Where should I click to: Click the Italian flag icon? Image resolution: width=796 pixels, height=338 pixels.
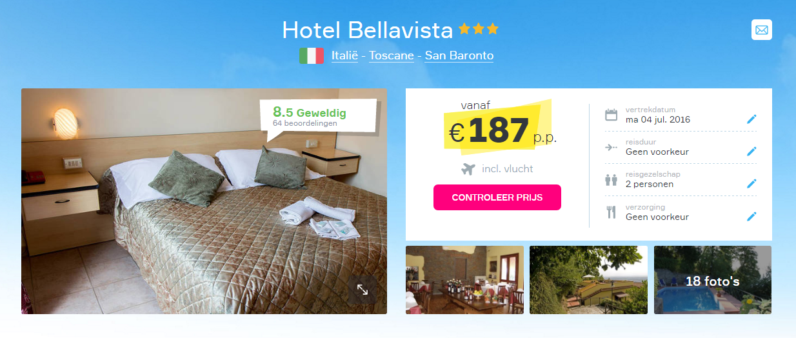[311, 56]
